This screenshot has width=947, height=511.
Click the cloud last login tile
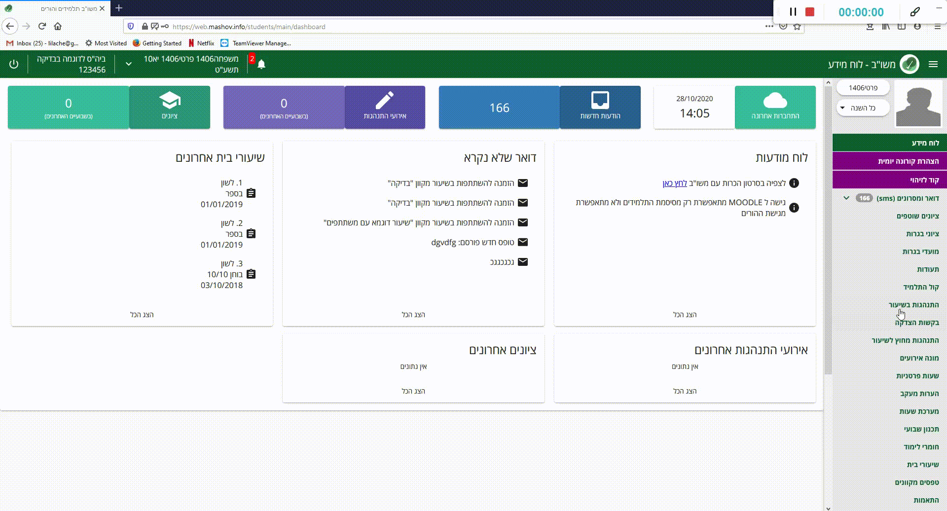tap(775, 107)
